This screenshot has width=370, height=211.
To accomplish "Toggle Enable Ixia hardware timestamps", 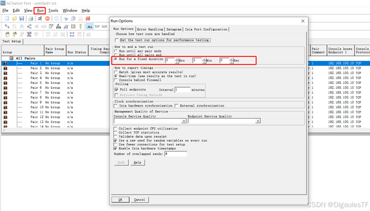I will tap(115, 149).
